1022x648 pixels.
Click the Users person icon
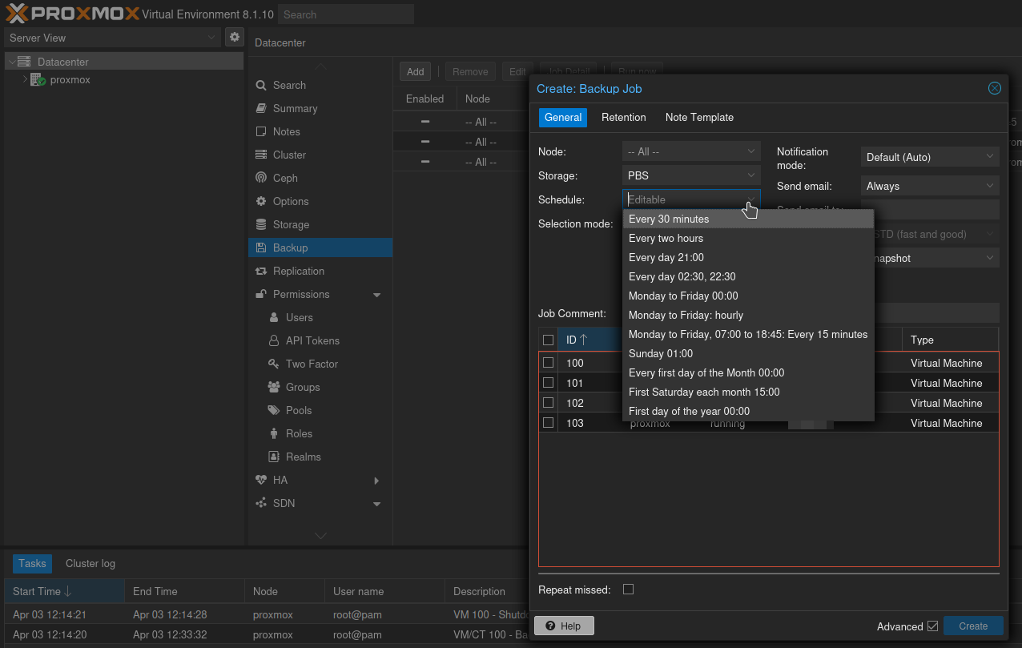274,318
